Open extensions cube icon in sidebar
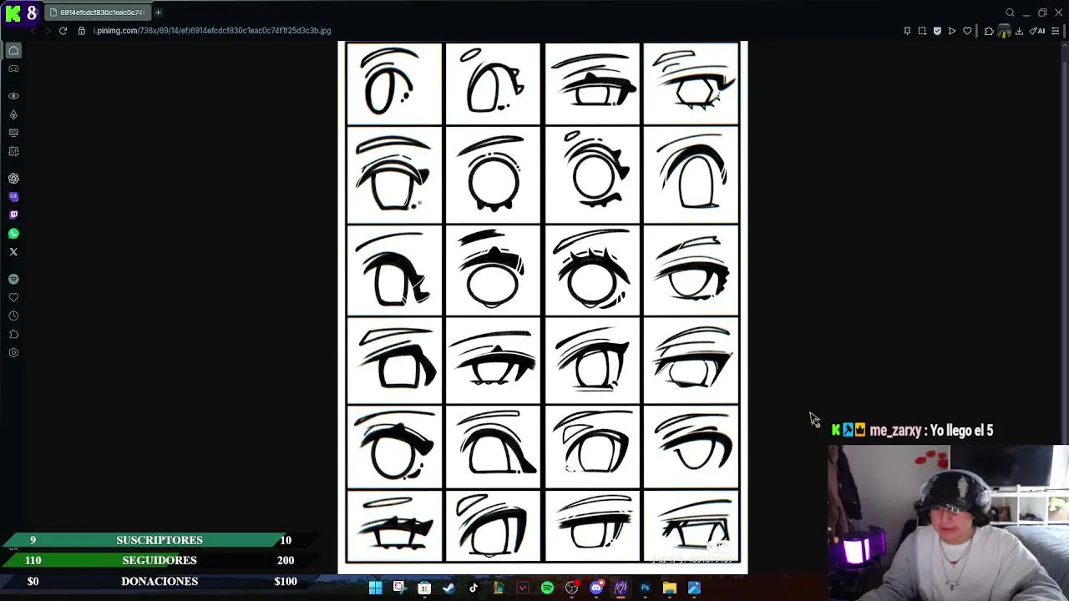Screen dimensions: 1069x601 (x=13, y=334)
